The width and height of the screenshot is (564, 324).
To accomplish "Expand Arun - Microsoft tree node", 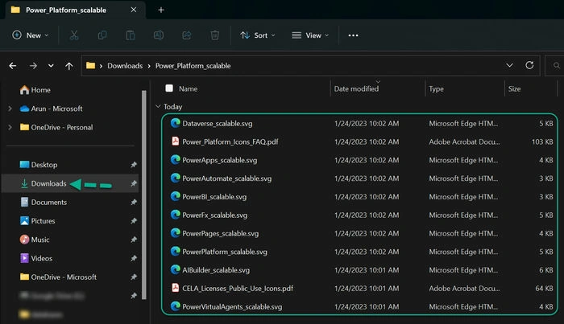I will pos(10,109).
